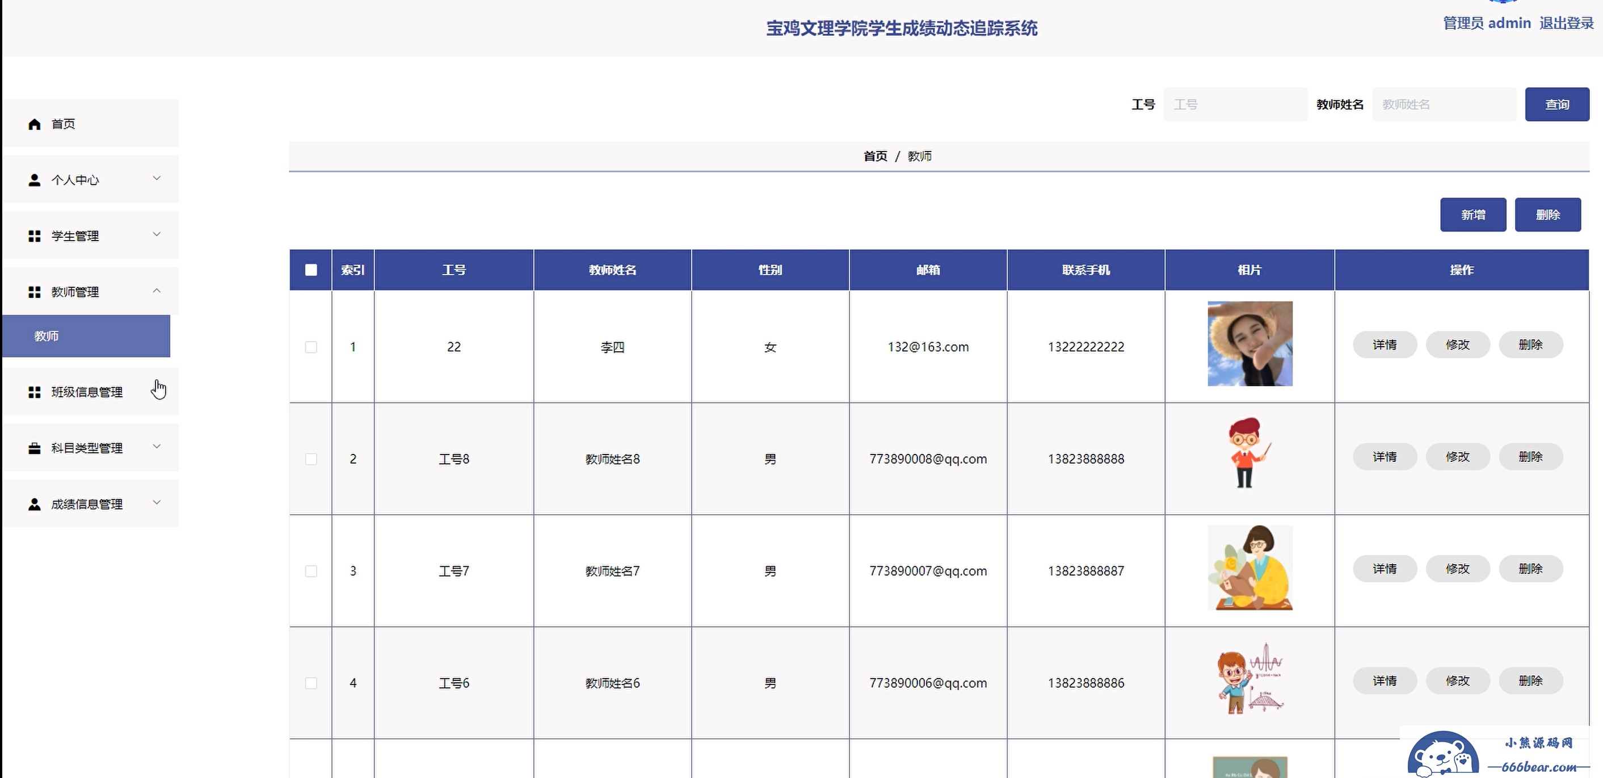1603x778 pixels.
Task: Click 删除 in the 教师姓名6 row
Action: click(1530, 681)
